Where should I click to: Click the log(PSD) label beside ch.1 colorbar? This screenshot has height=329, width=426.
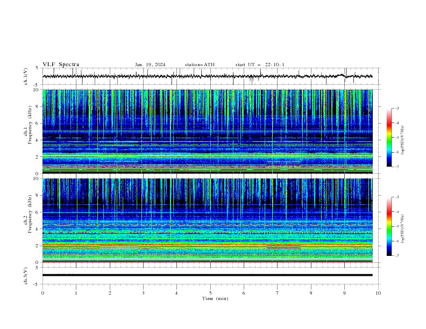[x=403, y=140]
